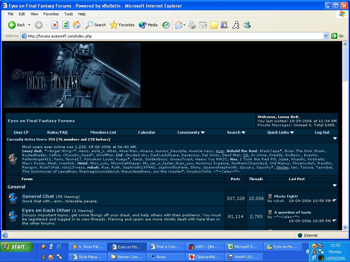Stop loading the page
The width and height of the screenshot is (350, 262).
[55, 25]
